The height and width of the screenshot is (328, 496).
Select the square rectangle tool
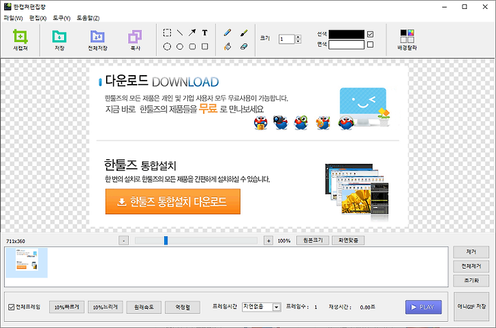tap(205, 46)
